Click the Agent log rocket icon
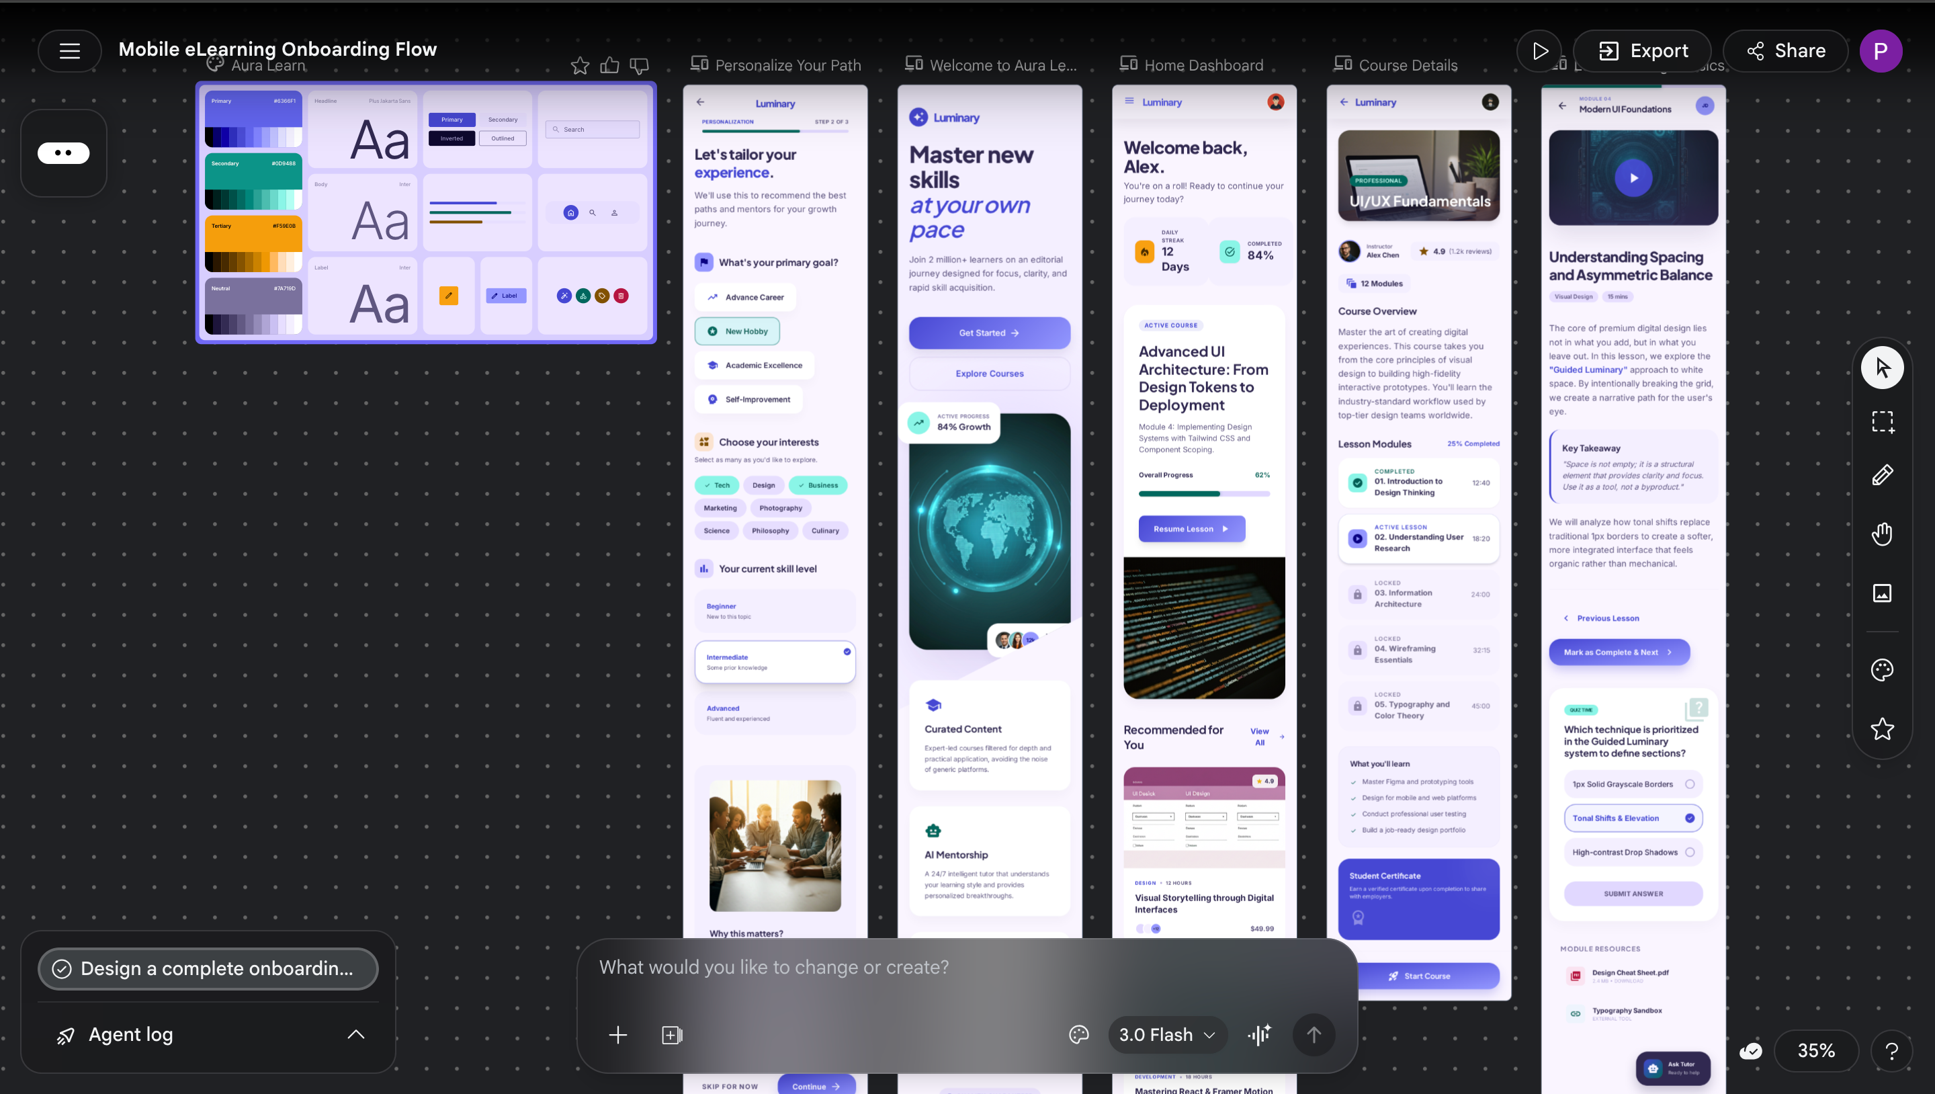 (x=66, y=1036)
